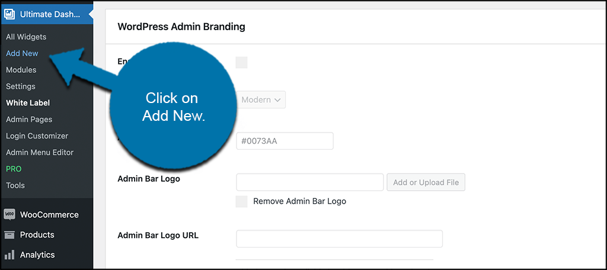607x270 pixels.
Task: Open Tools submenu item
Action: coord(15,185)
